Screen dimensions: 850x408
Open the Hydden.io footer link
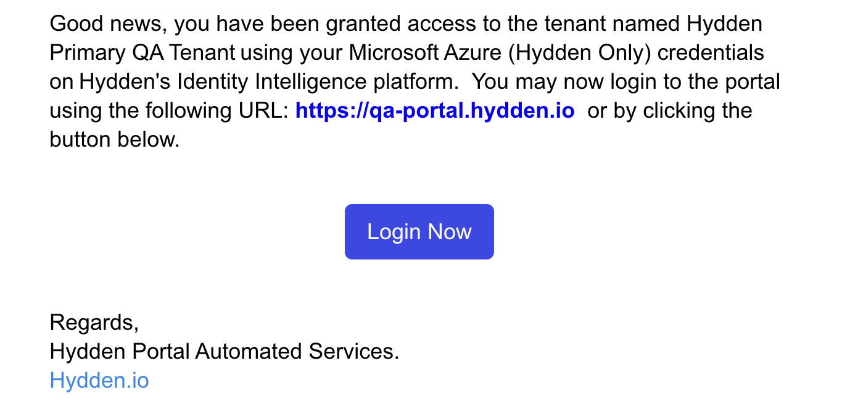tap(99, 380)
